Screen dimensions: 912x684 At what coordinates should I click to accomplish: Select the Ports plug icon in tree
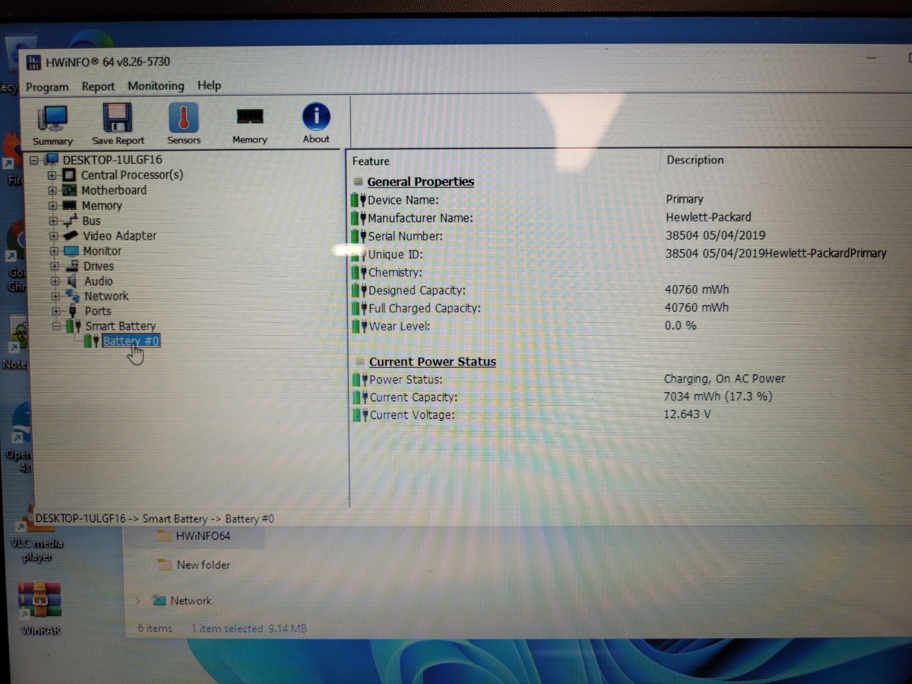coord(72,311)
